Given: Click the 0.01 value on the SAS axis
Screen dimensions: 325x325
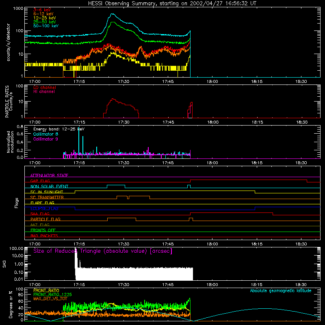Looking at the screenshot, I should coord(19,279).
